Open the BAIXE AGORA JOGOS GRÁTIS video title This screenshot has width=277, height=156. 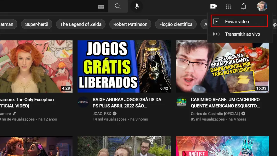(127, 103)
